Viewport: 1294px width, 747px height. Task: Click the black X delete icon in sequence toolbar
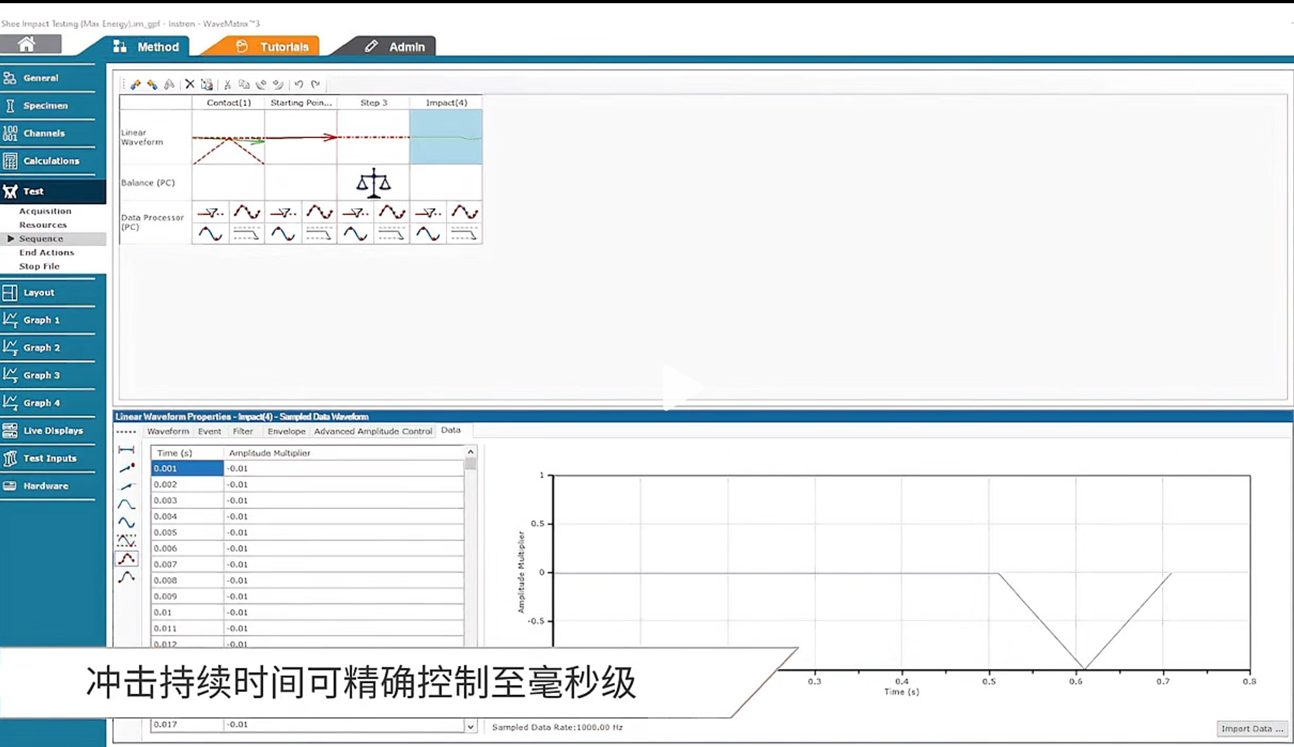(x=189, y=84)
